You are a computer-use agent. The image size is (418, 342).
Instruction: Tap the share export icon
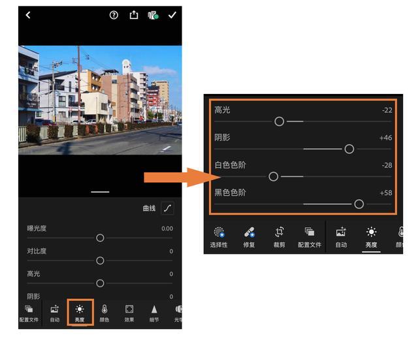(x=134, y=15)
